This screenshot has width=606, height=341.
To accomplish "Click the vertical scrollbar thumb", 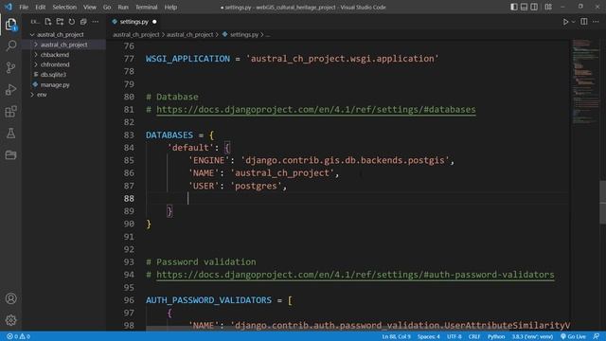I will [x=602, y=202].
